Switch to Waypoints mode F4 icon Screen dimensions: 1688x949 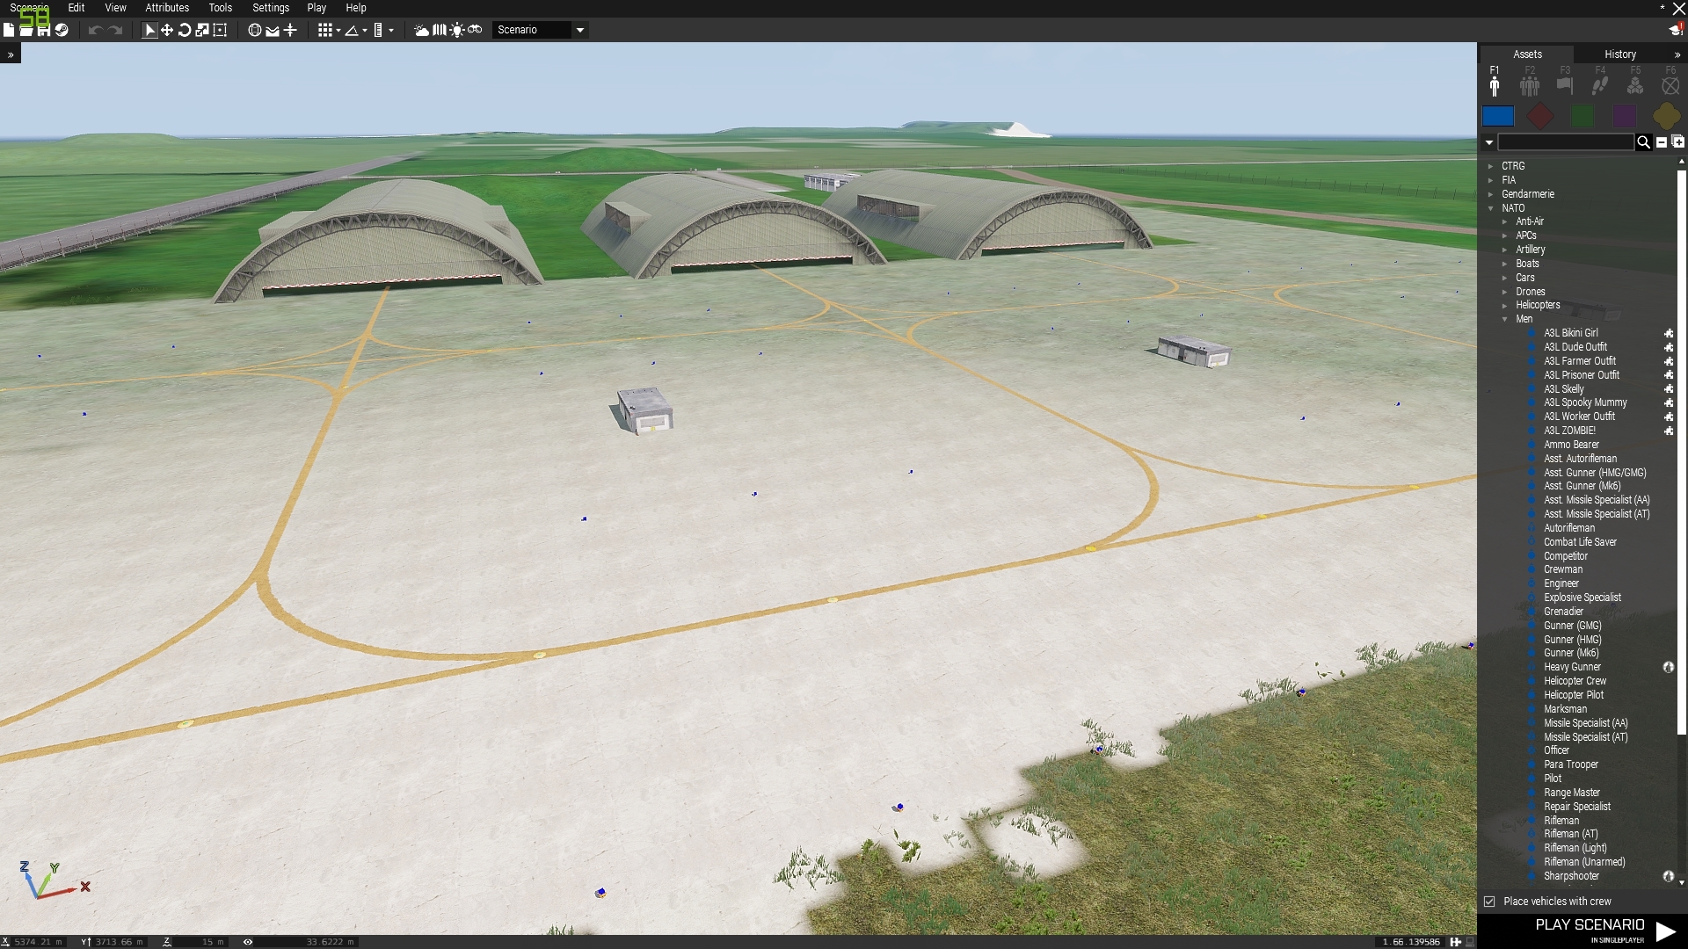tap(1600, 85)
